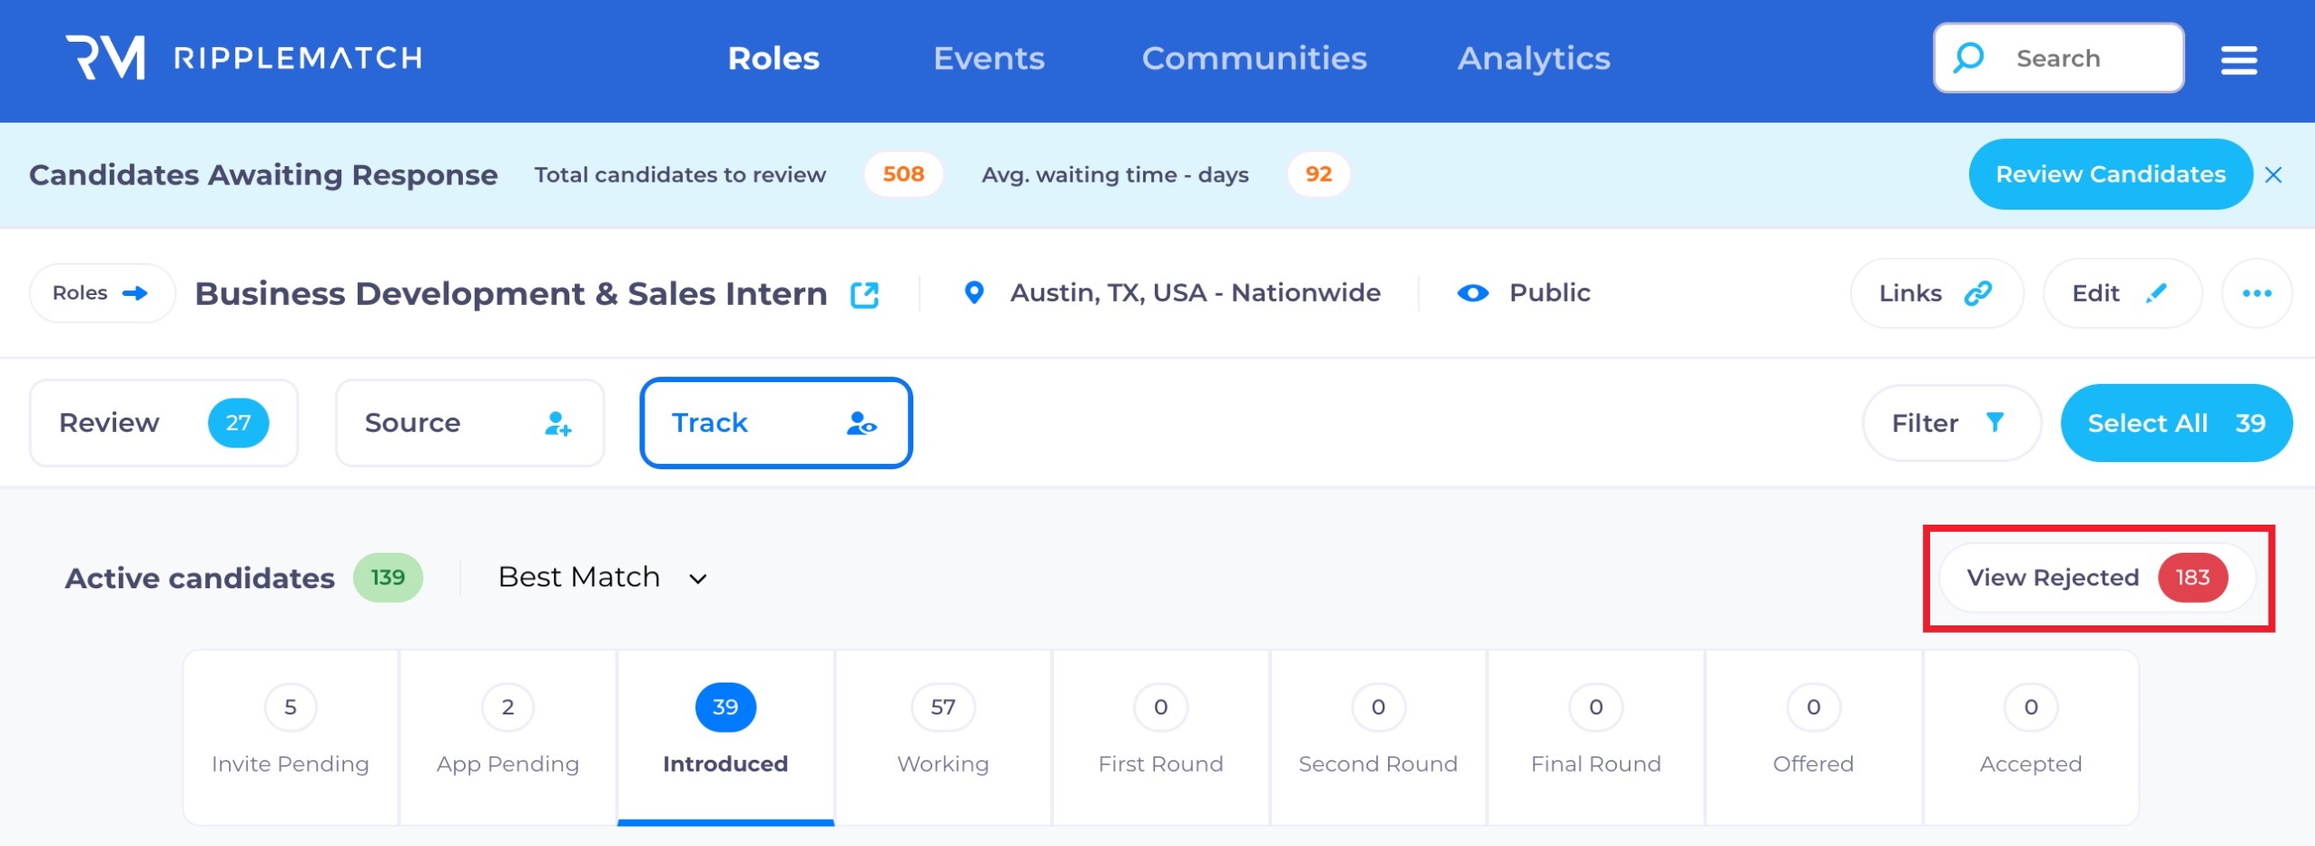Open View Rejected candidates
The image size is (2315, 846).
(x=2095, y=577)
